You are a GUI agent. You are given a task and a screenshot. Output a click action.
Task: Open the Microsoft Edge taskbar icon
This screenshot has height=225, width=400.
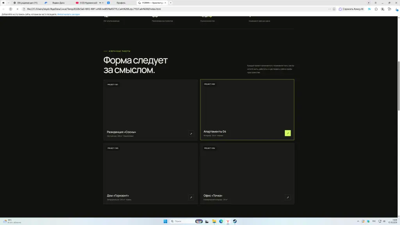pyautogui.click(x=221, y=221)
